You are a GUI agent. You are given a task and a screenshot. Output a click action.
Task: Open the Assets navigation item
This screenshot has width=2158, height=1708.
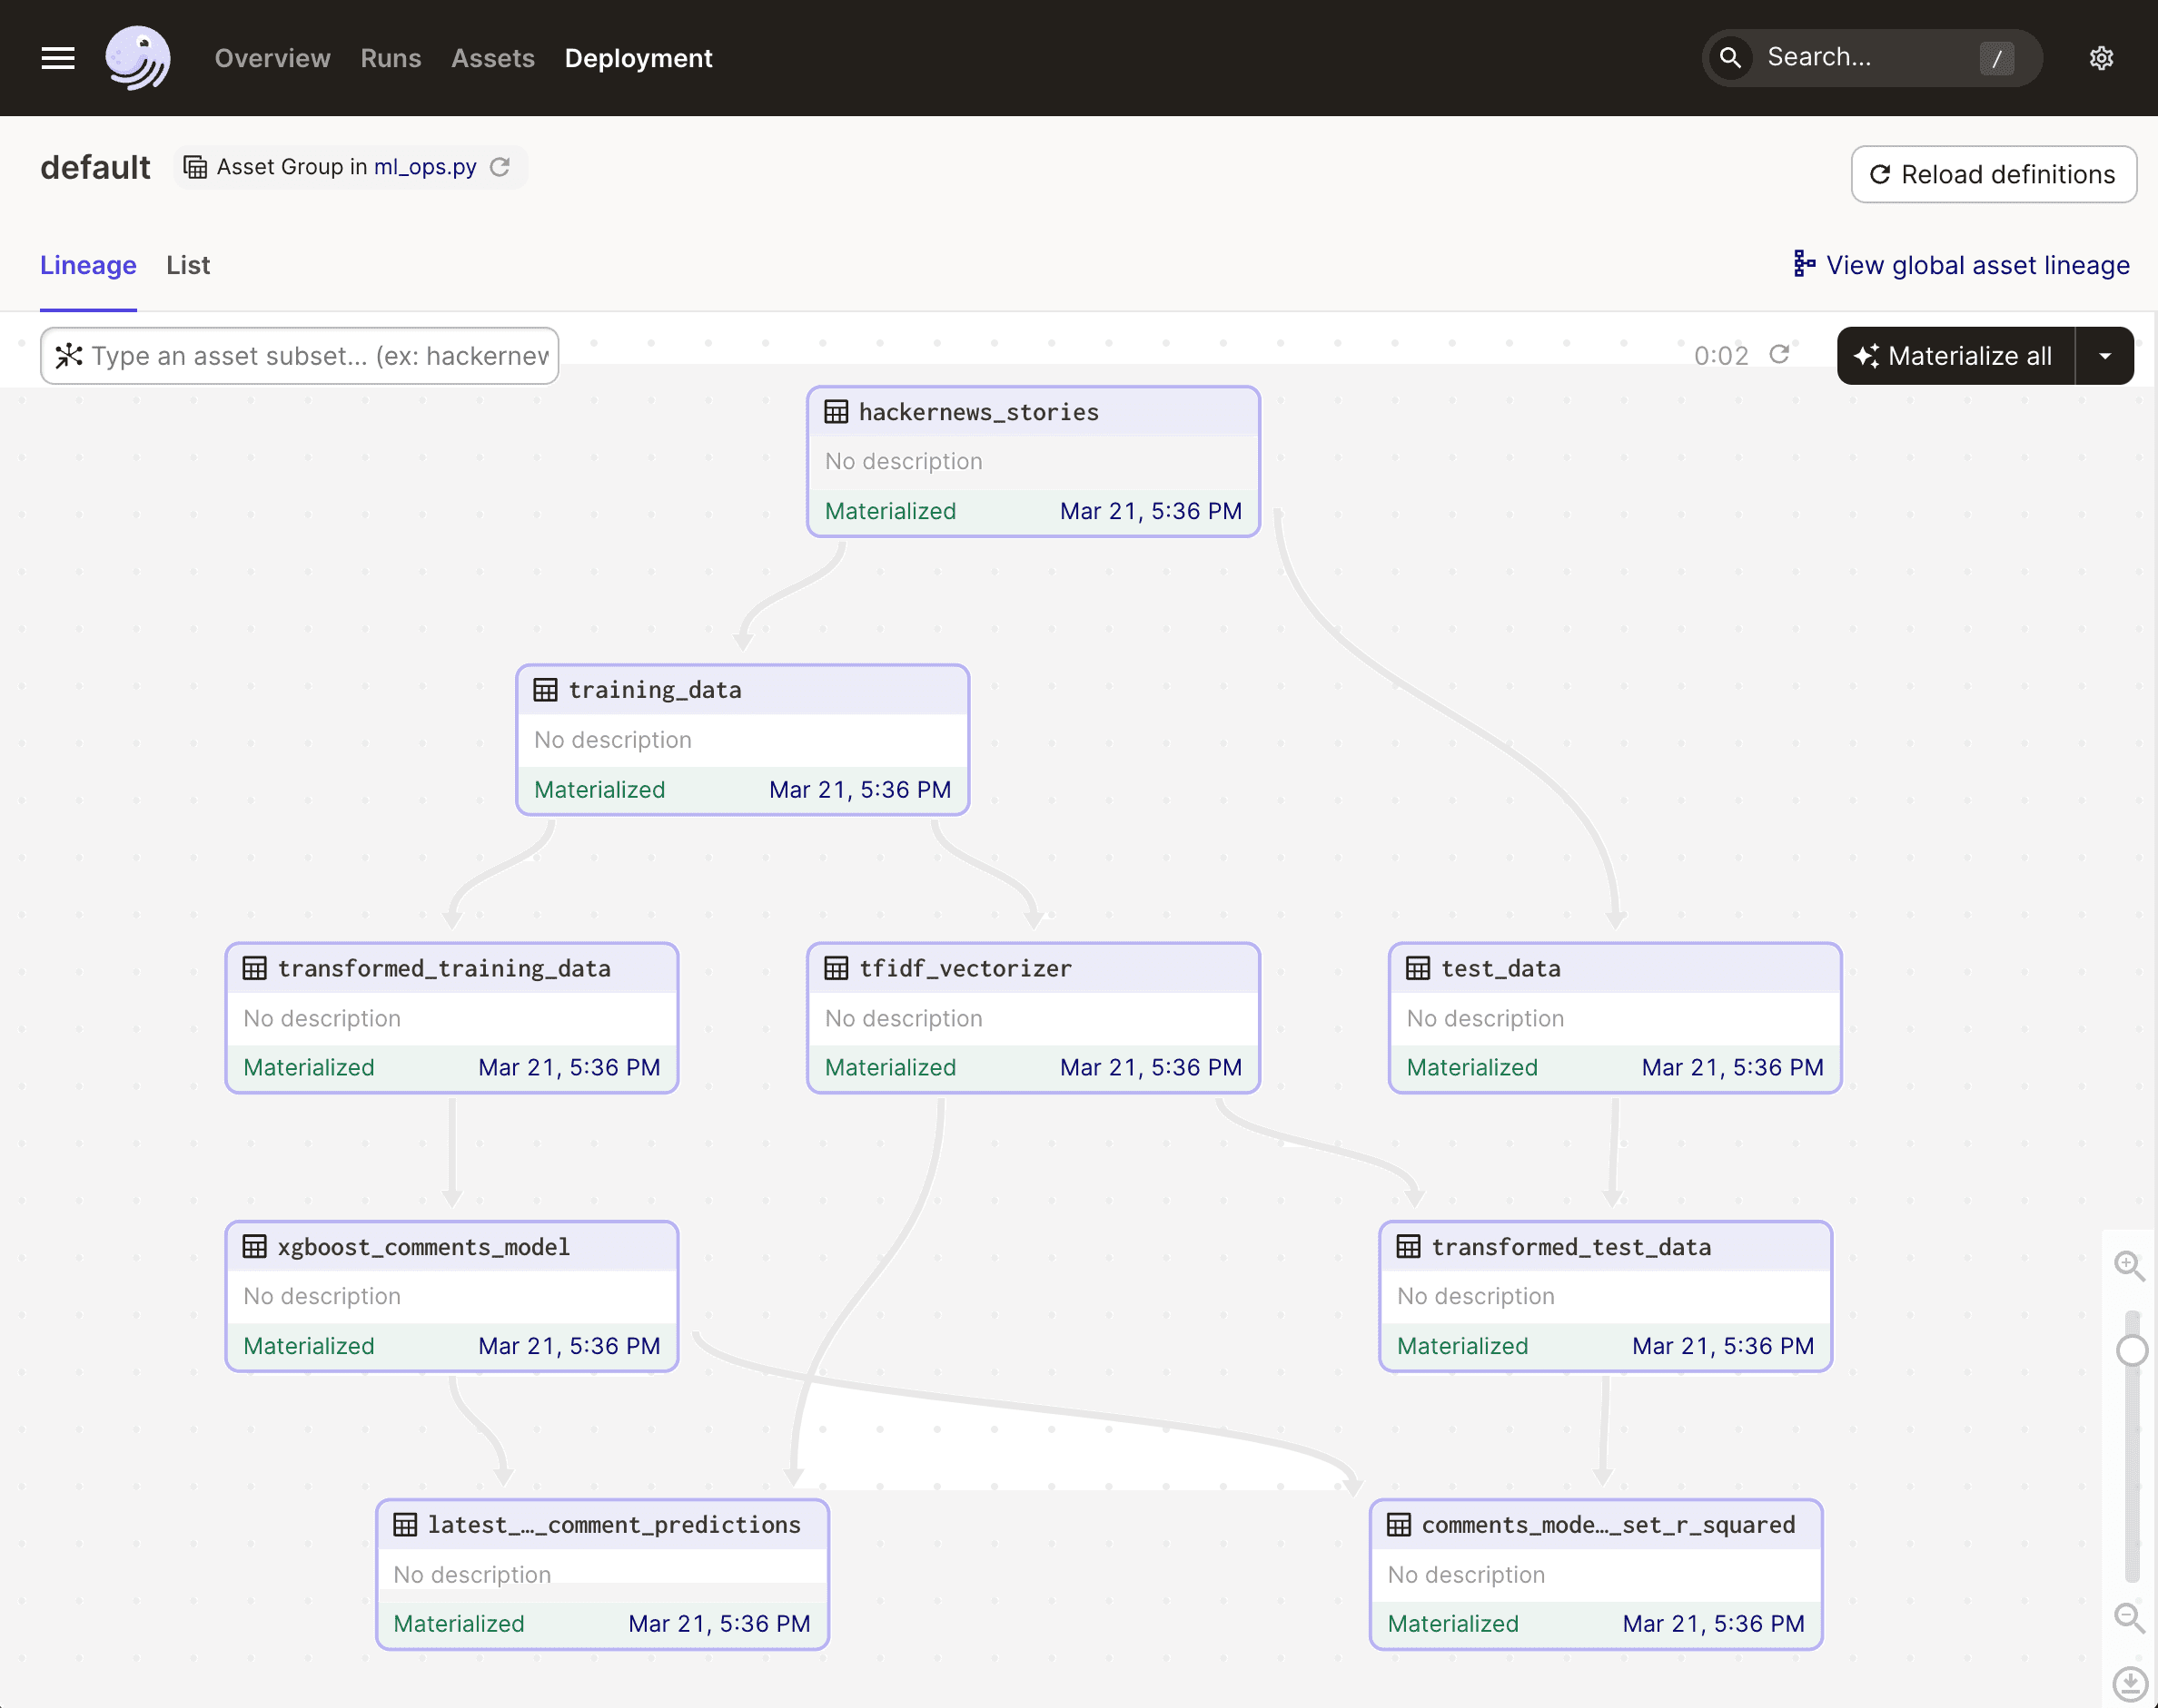pyautogui.click(x=492, y=58)
